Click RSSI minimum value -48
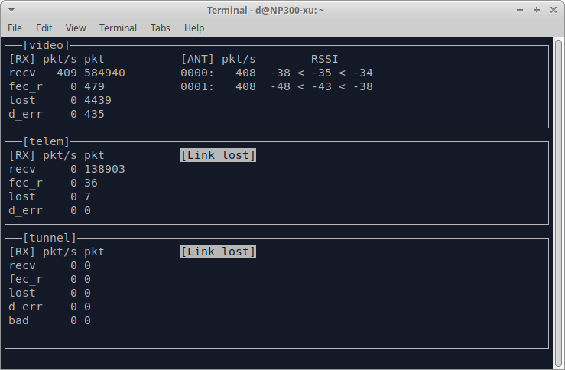Image resolution: width=565 pixels, height=370 pixels. pos(281,86)
